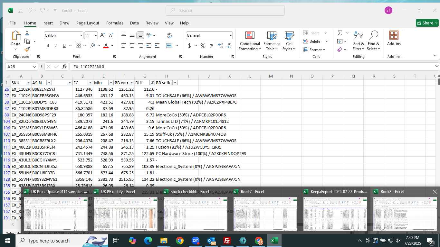
Task: Click the Increase Decimal icon
Action: [x=221, y=46]
